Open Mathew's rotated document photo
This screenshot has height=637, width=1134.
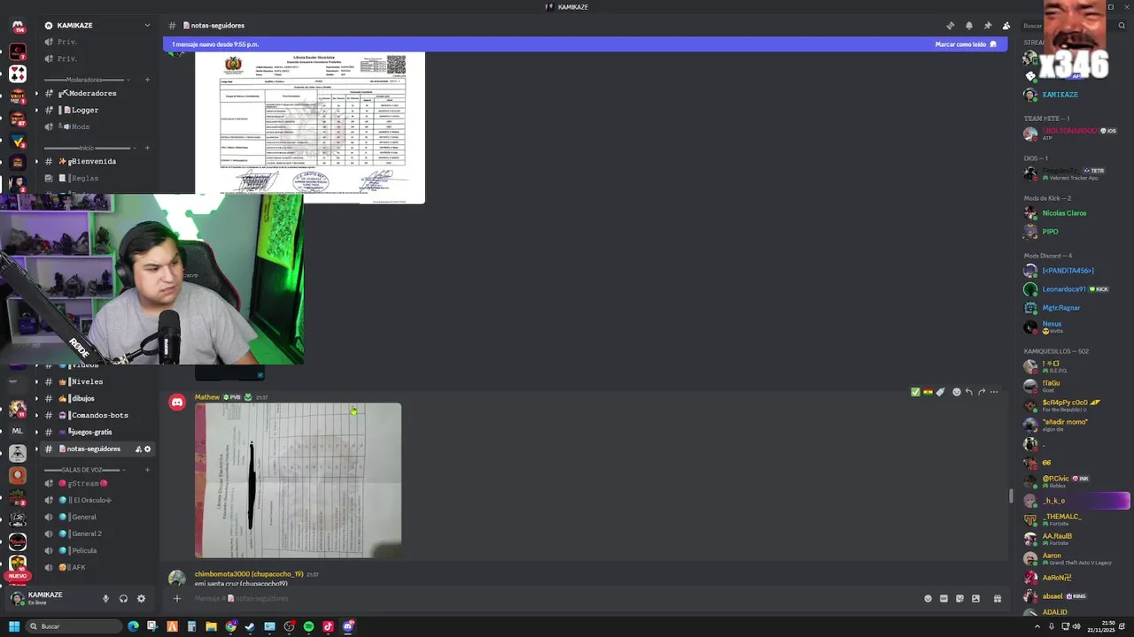click(x=298, y=480)
